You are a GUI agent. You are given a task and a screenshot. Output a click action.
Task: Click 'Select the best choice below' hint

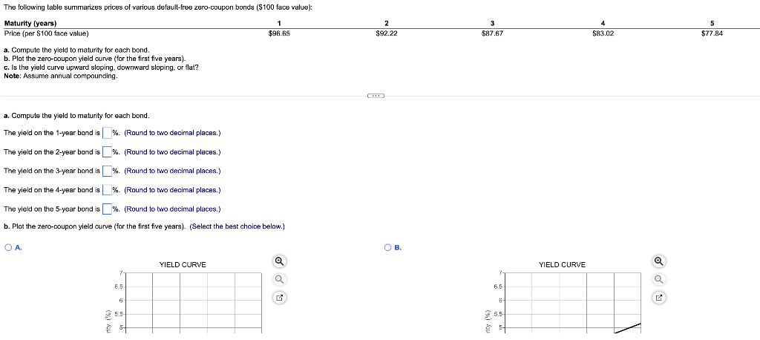[237, 226]
